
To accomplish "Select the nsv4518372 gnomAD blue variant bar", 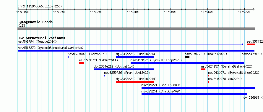I will point(136,51).
